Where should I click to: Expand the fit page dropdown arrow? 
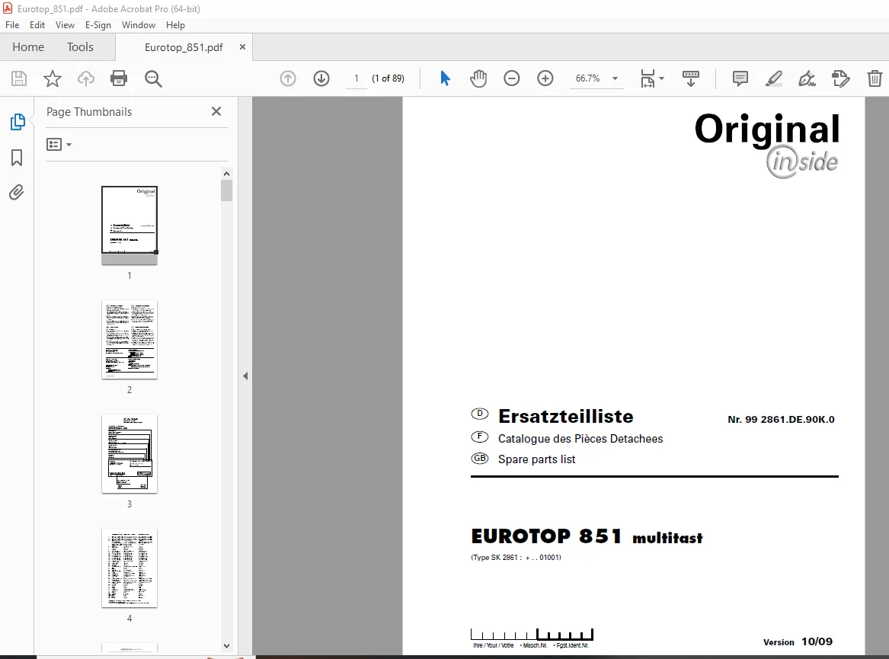tap(662, 78)
